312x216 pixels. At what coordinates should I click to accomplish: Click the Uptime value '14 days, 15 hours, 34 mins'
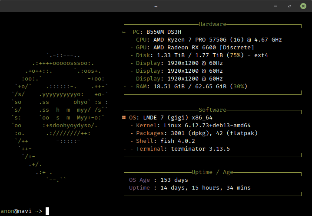coord(206,188)
